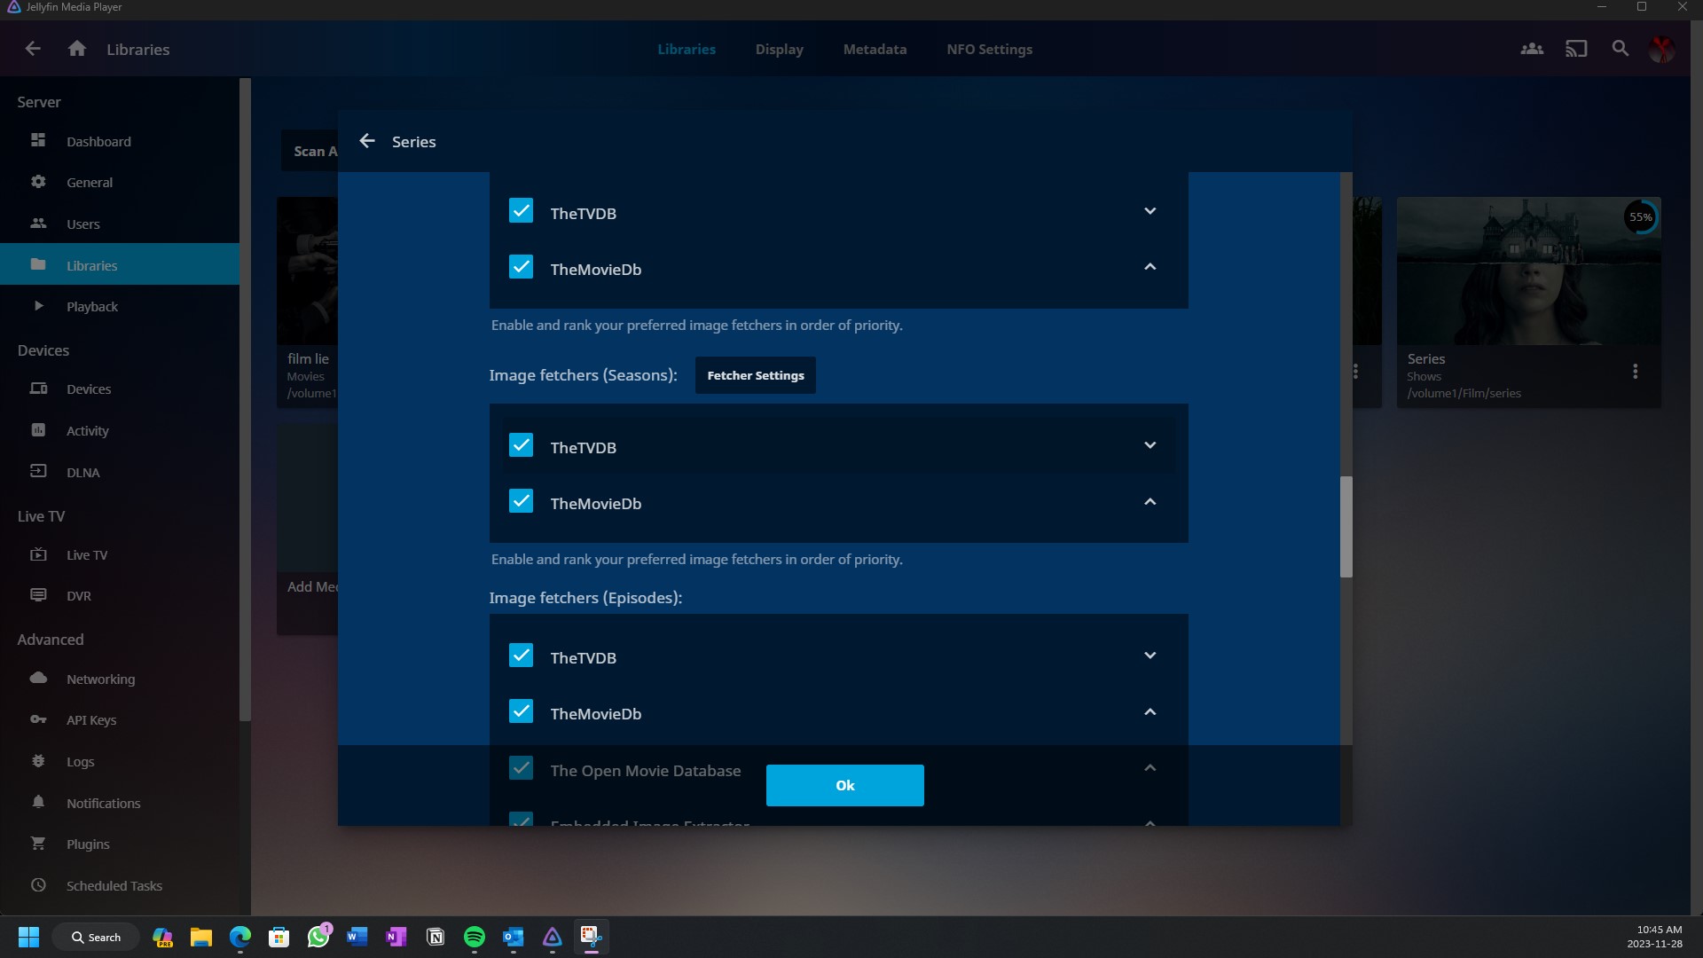The width and height of the screenshot is (1703, 958).
Task: Click the dialog's vertical scrollbar thumb
Action: pos(1346,527)
